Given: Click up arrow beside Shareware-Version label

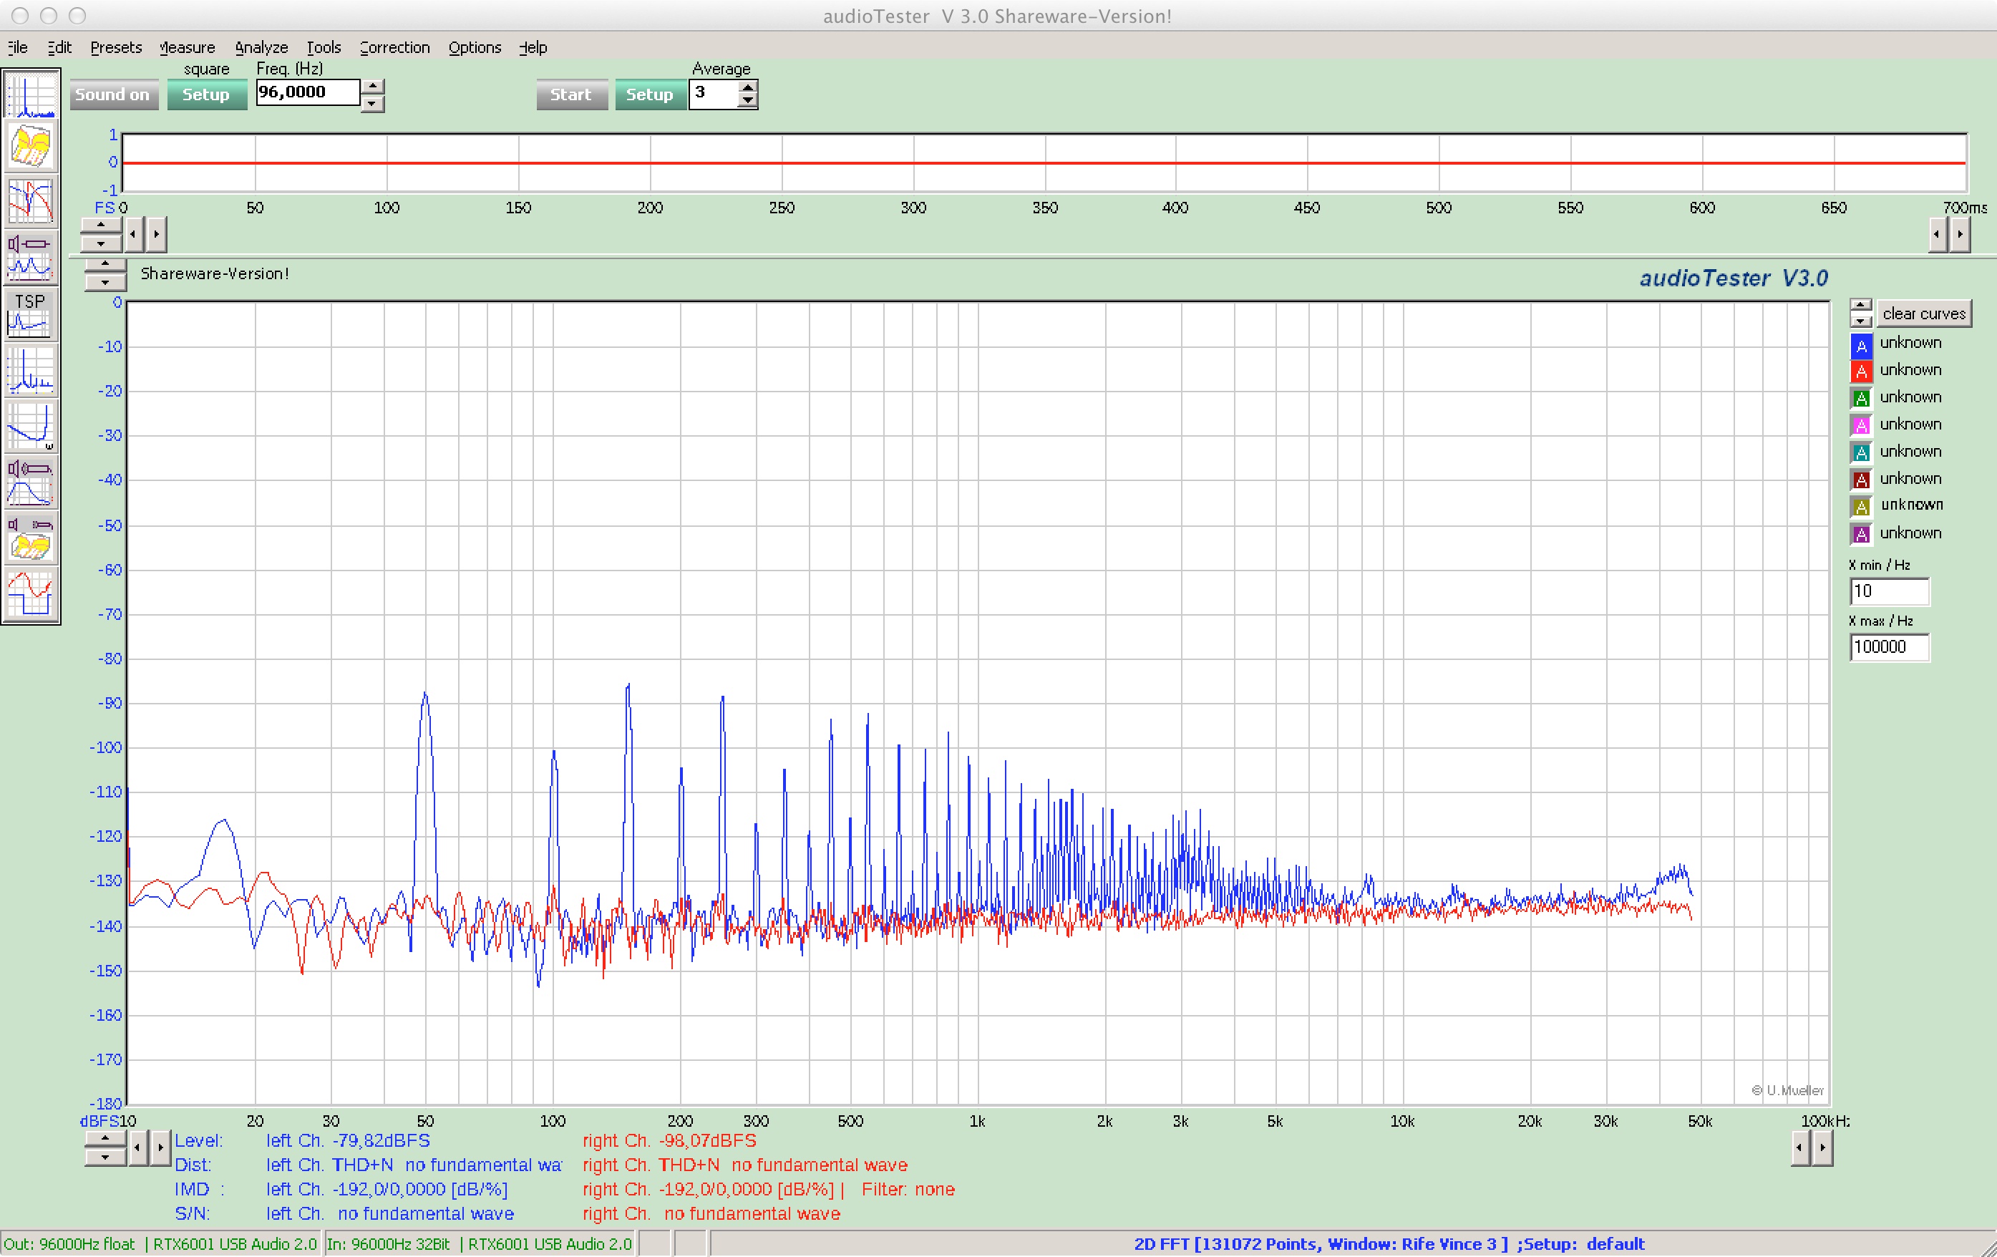Looking at the screenshot, I should click(105, 265).
